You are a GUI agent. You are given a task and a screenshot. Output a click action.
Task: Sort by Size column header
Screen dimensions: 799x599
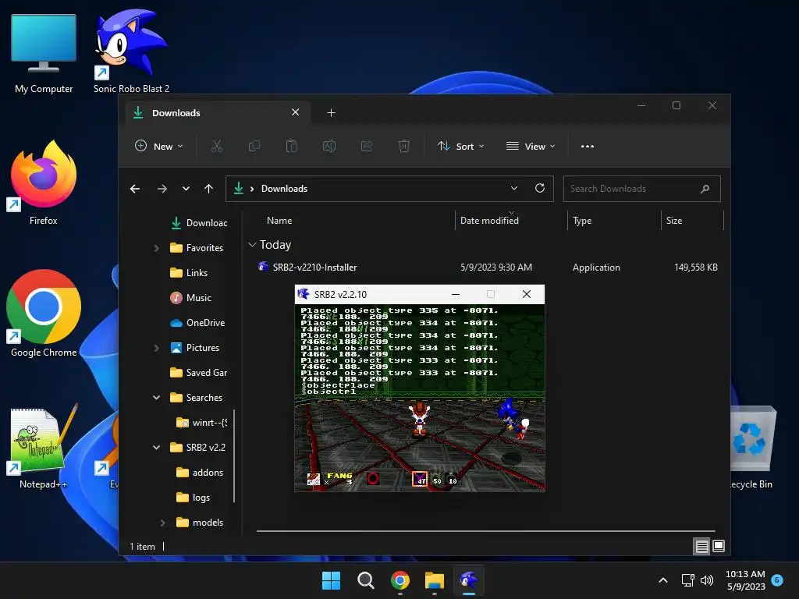[673, 221]
